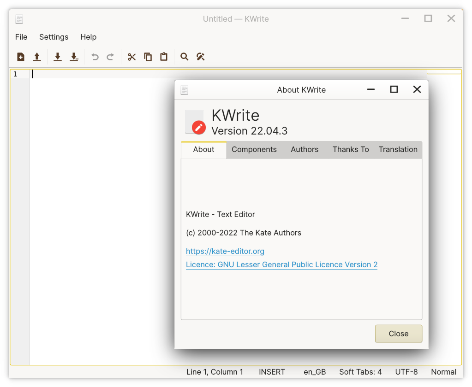Click the Cut scissors icon
The image size is (472, 387).
point(131,57)
